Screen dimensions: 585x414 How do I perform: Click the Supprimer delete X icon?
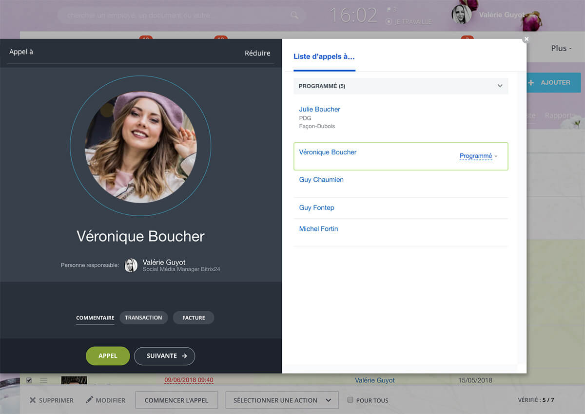coord(33,400)
